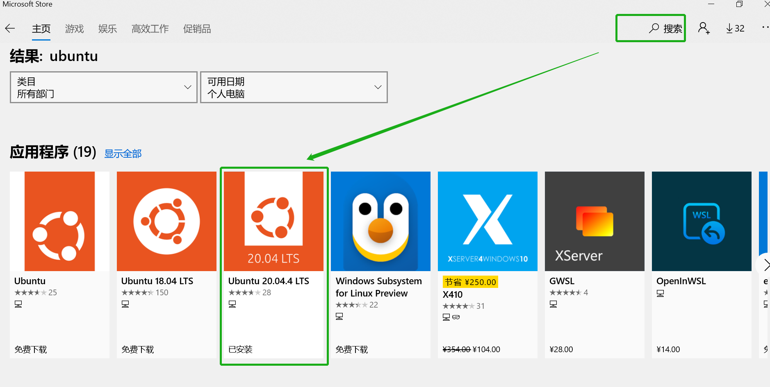Open the Ubuntu 20.04 LTS tile image
Viewport: 770px width, 387px height.
[x=273, y=221]
